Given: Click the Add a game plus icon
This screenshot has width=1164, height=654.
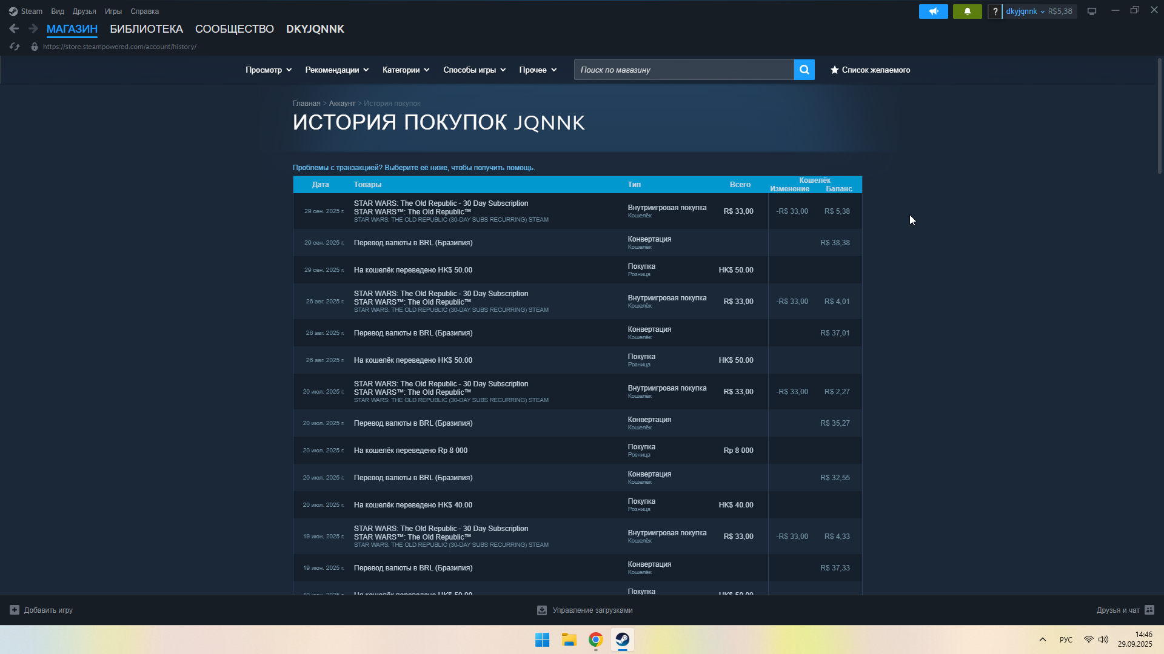Looking at the screenshot, I should coord(15,610).
